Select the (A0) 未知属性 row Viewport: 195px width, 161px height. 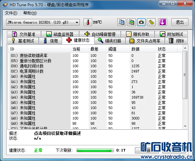tap(95, 76)
